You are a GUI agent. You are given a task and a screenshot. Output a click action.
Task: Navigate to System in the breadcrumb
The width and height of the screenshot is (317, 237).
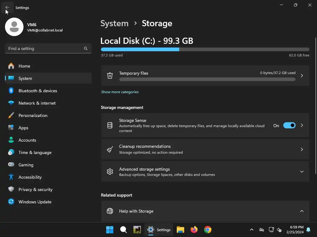point(115,23)
